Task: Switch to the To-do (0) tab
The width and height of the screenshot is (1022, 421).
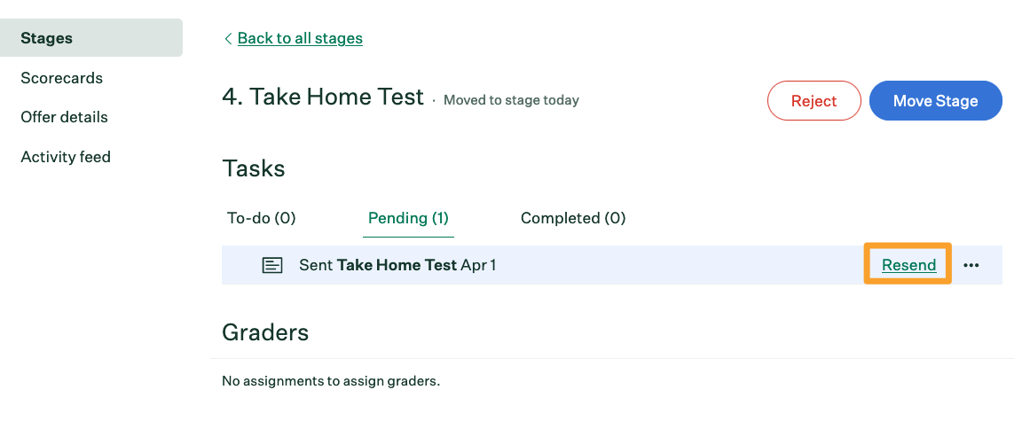Action: 262,218
